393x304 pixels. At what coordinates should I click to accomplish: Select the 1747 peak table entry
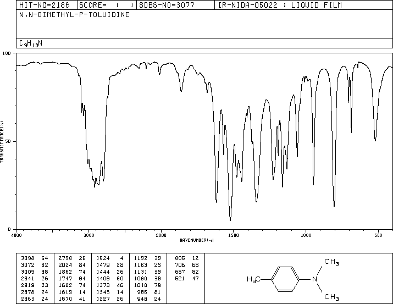[x=65, y=278]
